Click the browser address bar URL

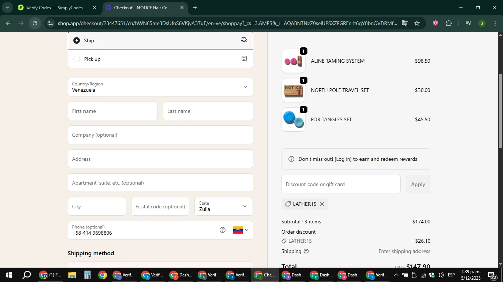tap(227, 23)
